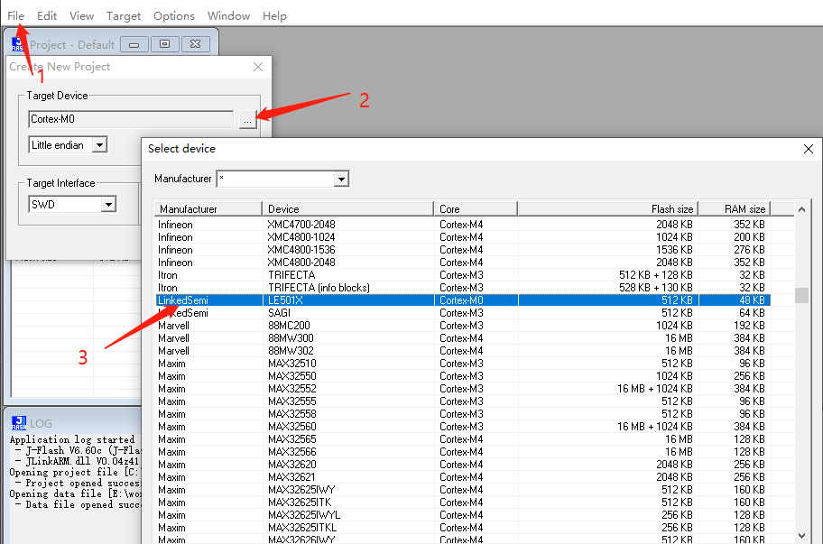Restore the Project - Default window
Image resolution: width=823 pixels, height=544 pixels.
click(x=165, y=44)
